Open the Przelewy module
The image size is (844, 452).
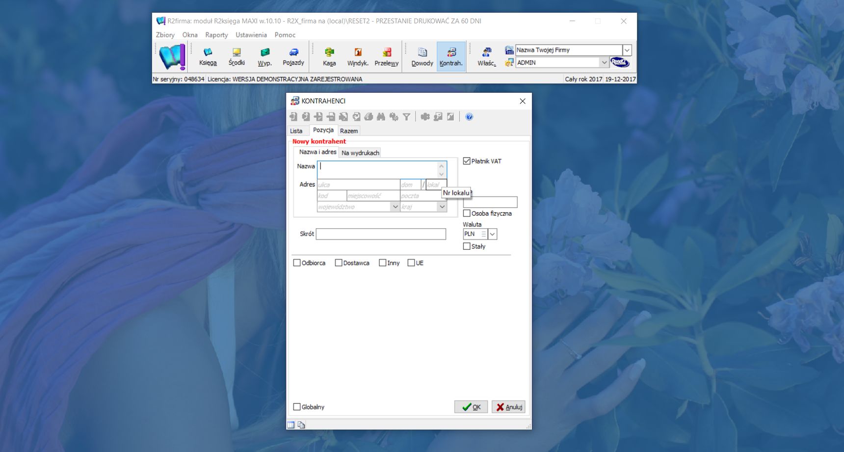(x=387, y=56)
